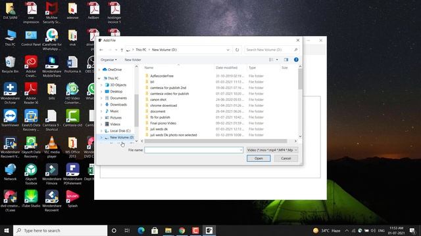
Task: Select 3D Objects in the navigation tree
Action: pos(118,85)
